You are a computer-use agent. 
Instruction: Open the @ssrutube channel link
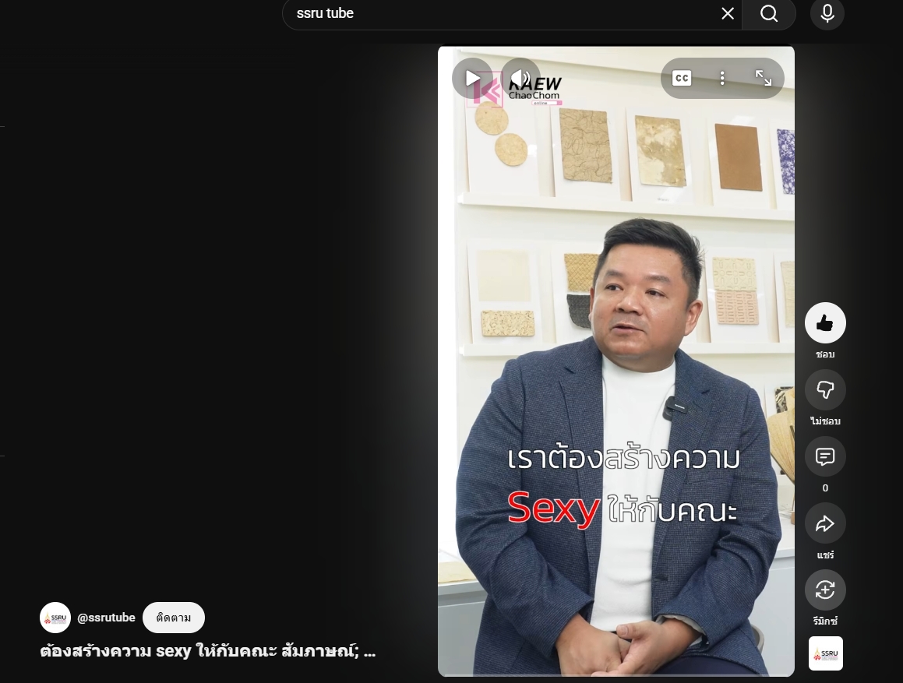coord(106,618)
